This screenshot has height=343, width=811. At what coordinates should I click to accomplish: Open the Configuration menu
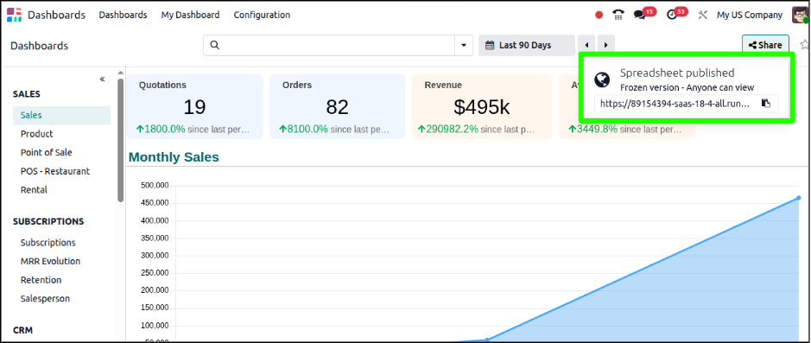pos(262,15)
